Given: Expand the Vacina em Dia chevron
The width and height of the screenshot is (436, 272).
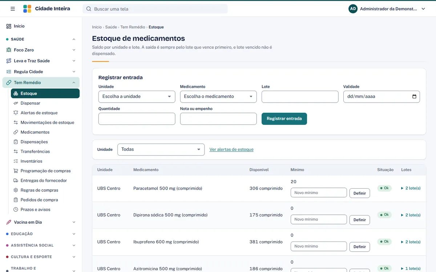Looking at the screenshot, I should [x=74, y=222].
